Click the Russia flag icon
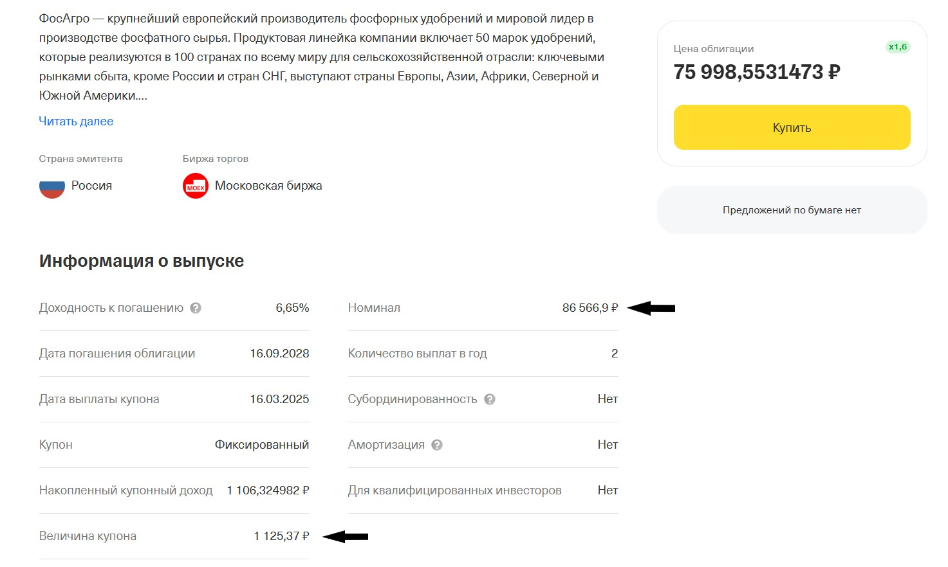The height and width of the screenshot is (567, 948). pos(52,186)
